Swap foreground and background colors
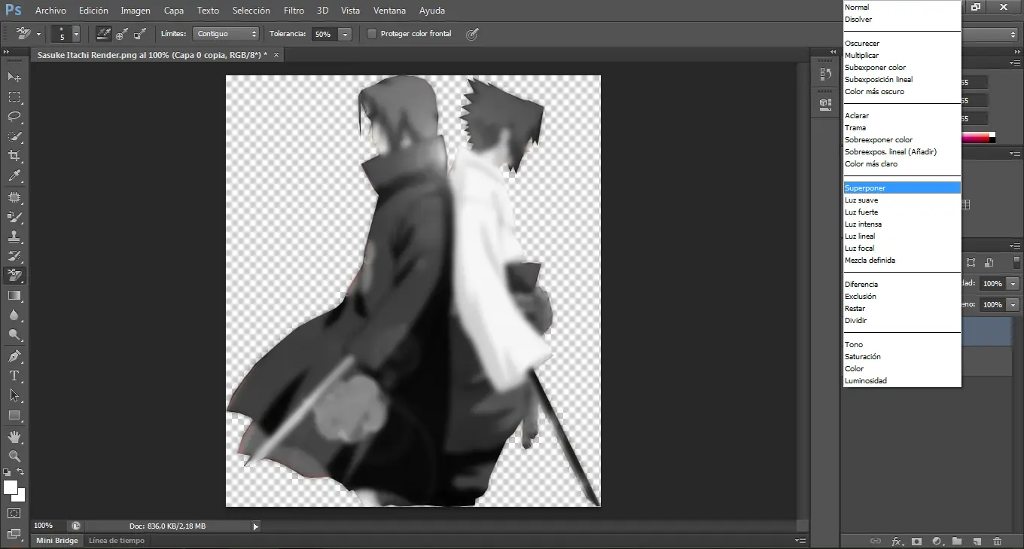The image size is (1024, 549). tap(21, 472)
